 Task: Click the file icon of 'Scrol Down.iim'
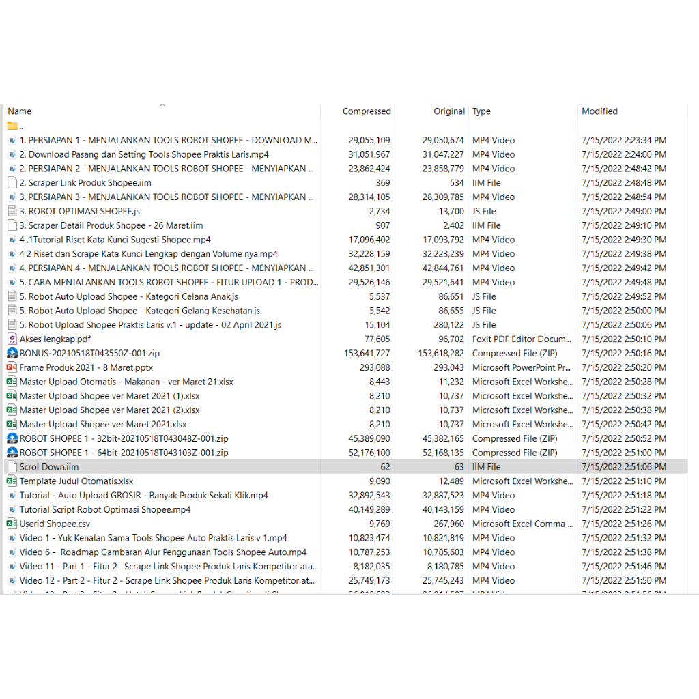[x=12, y=467]
